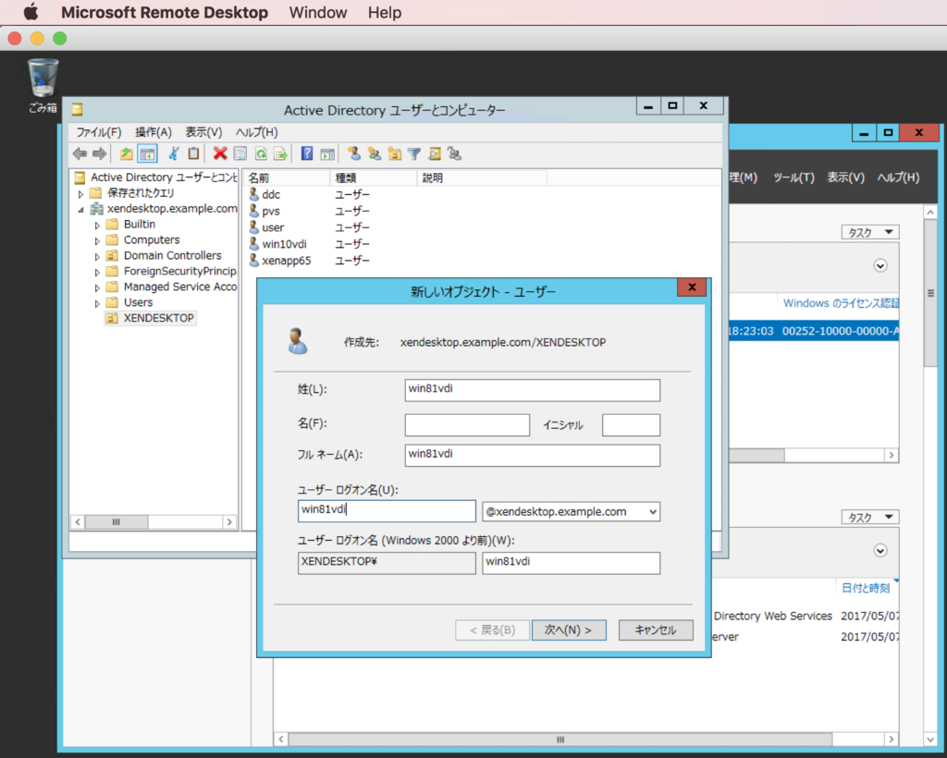Open Properties from the toolbar icon
Image resolution: width=947 pixels, height=758 pixels.
pyautogui.click(x=240, y=153)
